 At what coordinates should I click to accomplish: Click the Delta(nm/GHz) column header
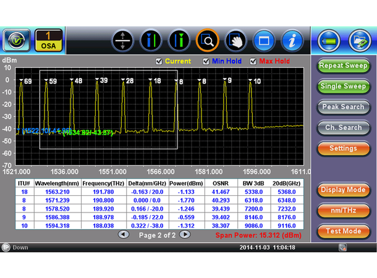147,183
